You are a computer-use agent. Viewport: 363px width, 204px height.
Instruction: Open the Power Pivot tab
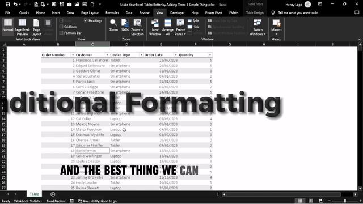point(214,12)
